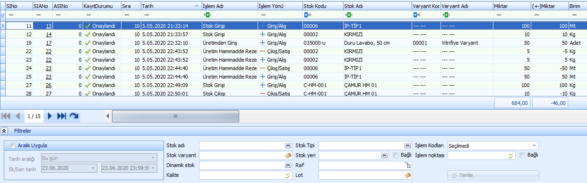Click the horizontal scrollbar thumb
Image resolution: width=587 pixels, height=183 pixels.
175,116
